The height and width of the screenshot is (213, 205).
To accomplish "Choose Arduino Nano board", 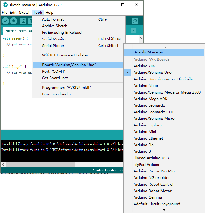I will pyautogui.click(x=164, y=86).
